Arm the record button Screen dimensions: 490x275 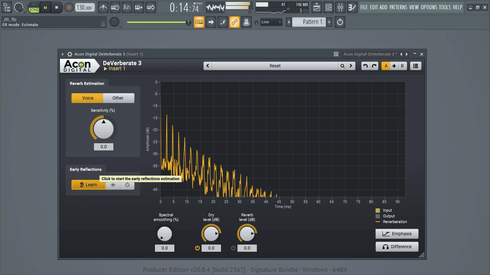(69, 7)
